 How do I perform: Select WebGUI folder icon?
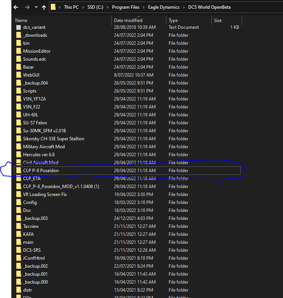coord(19,75)
